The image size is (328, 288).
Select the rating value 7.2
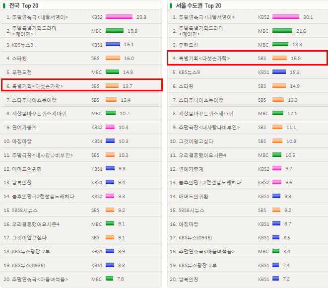[x=286, y=279]
